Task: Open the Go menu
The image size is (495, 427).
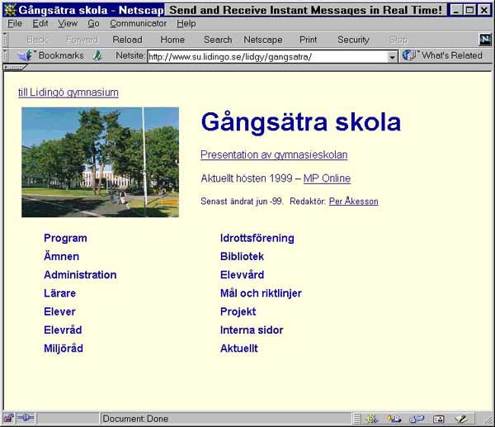Action: pos(93,24)
